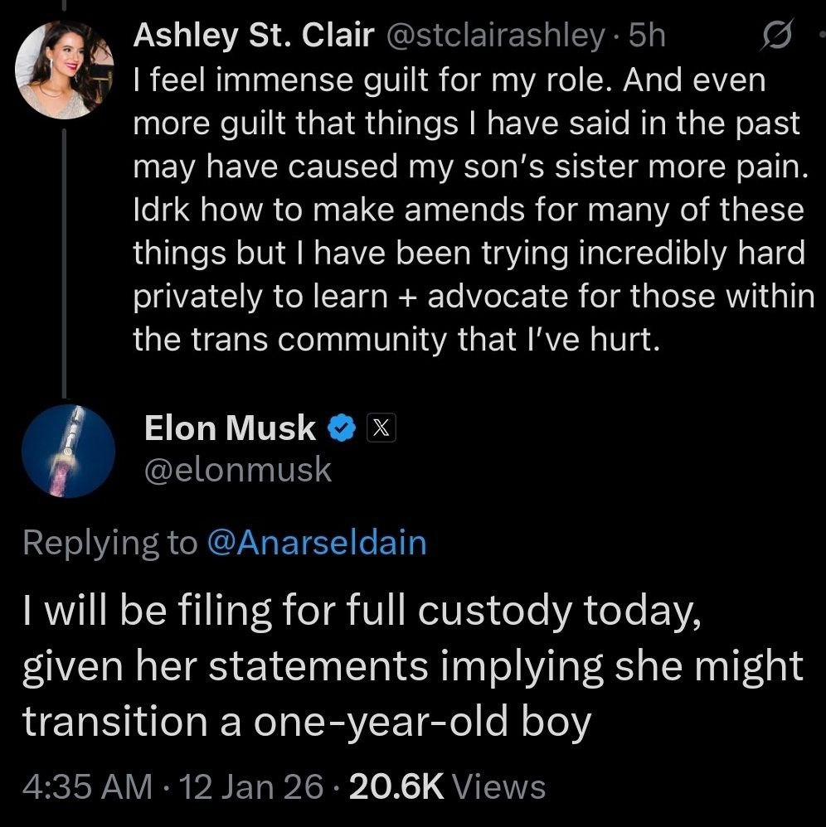The height and width of the screenshot is (827, 826).
Task: Open the Elon Musk display name
Action: coord(230,428)
